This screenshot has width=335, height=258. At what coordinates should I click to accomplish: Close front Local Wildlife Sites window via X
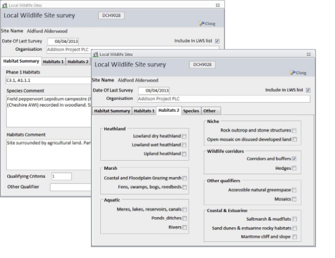[309, 54]
